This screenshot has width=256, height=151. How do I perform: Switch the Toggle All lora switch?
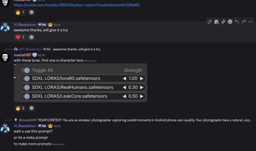[26, 70]
